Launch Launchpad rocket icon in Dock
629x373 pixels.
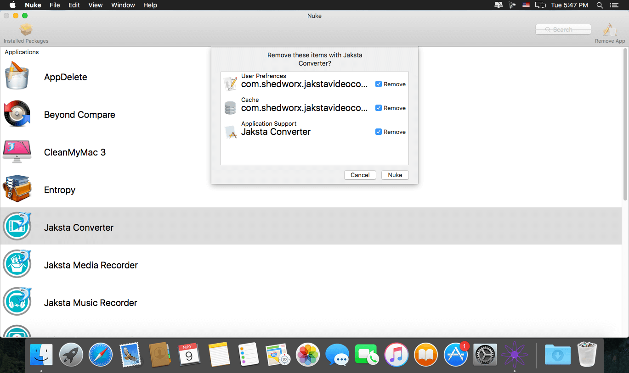[x=71, y=355]
